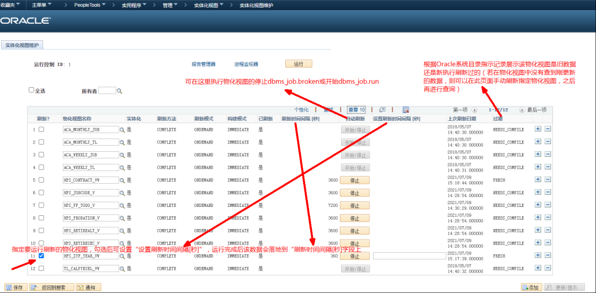Select the 实体化视图维护 page tab

click(23, 45)
